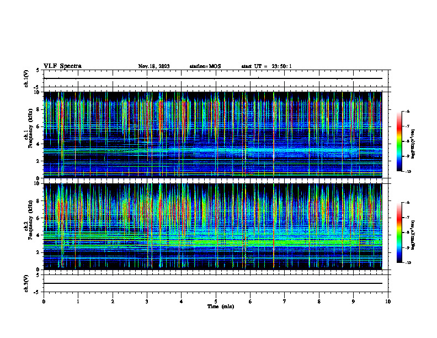Click the "-8" label on ch.1 color bar

coord(407,141)
